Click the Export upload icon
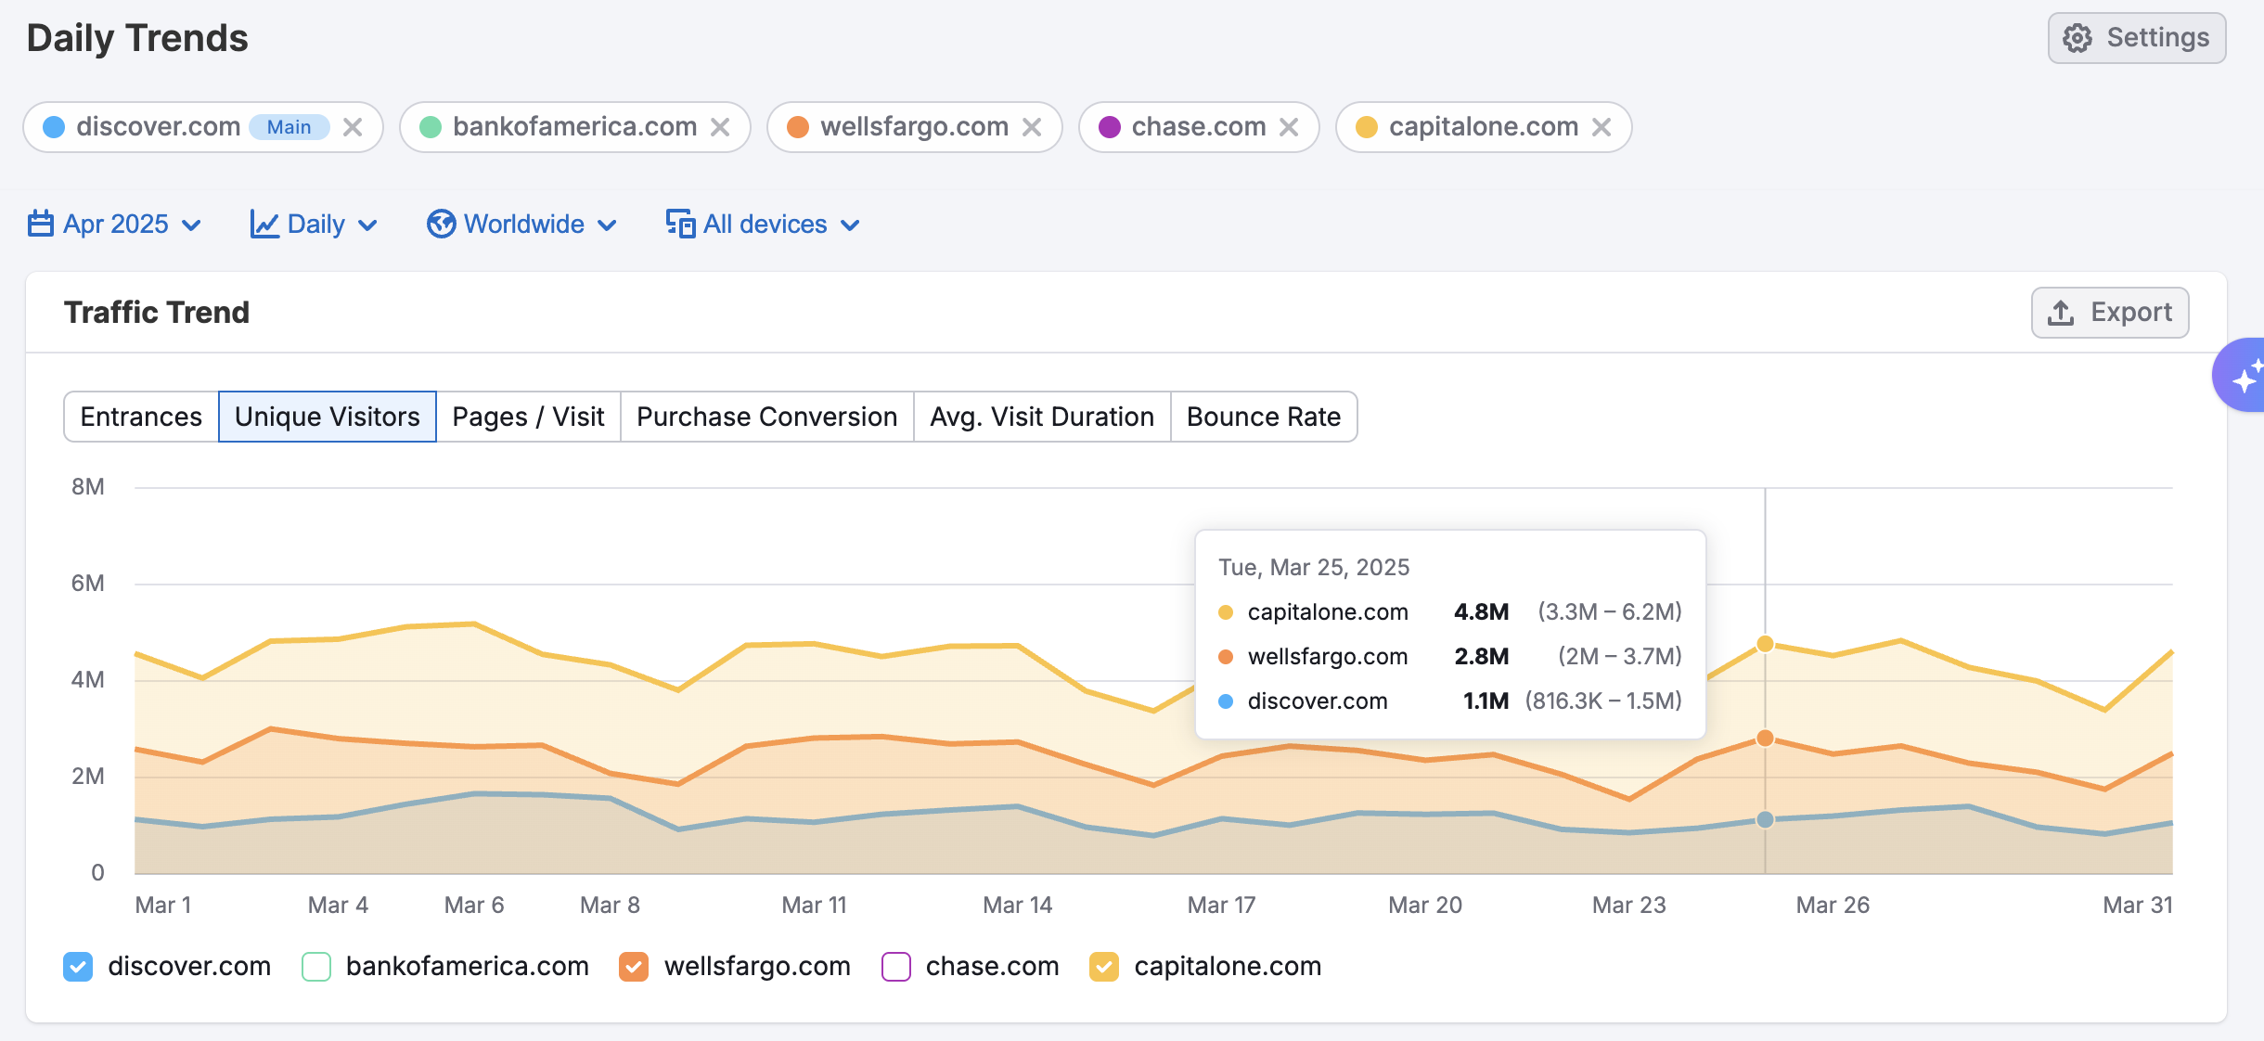Image resolution: width=2264 pixels, height=1041 pixels. [2061, 313]
